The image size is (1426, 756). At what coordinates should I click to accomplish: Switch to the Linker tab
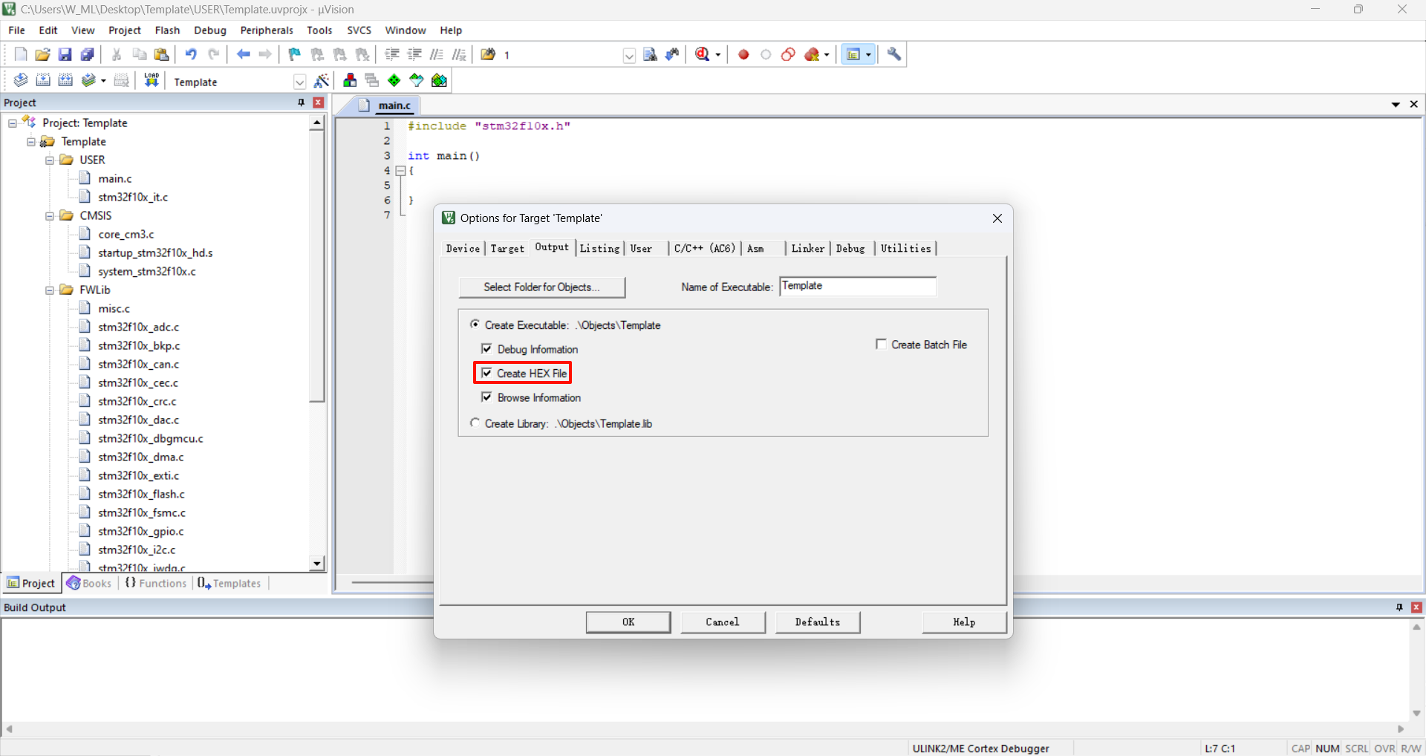coord(807,248)
